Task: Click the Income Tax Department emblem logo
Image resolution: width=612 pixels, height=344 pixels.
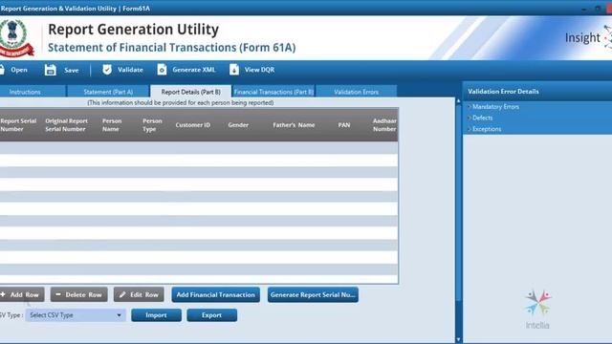Action: [16, 38]
